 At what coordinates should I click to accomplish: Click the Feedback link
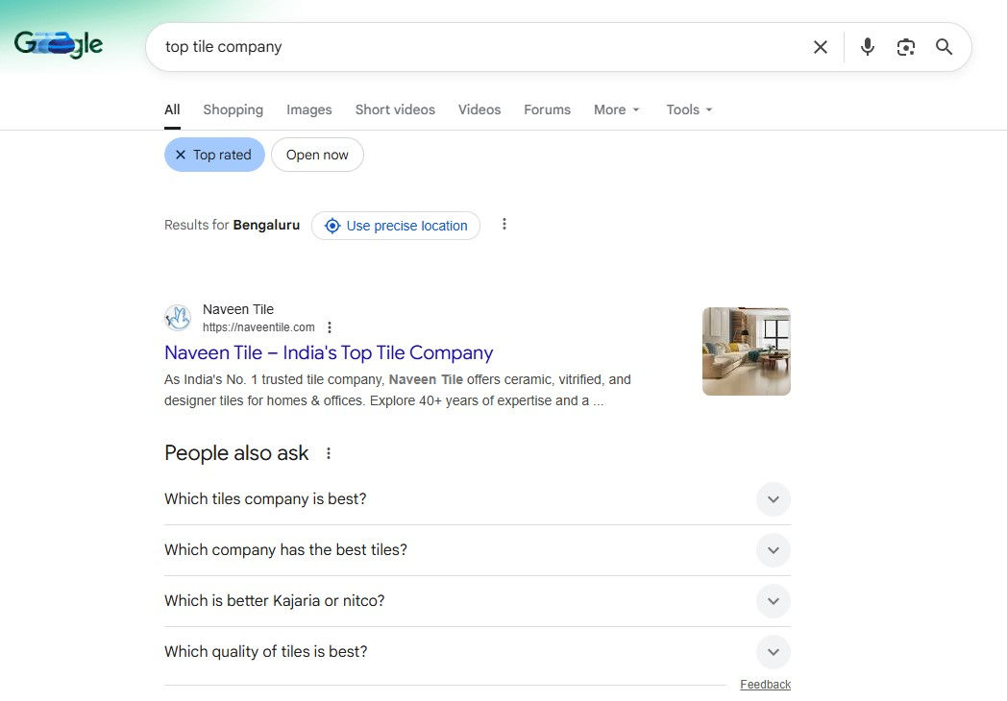point(765,685)
